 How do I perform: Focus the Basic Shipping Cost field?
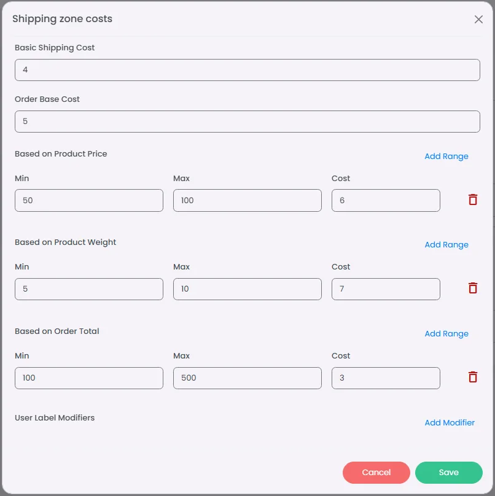coord(247,70)
